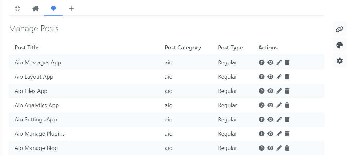This screenshot has width=350, height=156.
Task: Open the home tab
Action: 36,9
